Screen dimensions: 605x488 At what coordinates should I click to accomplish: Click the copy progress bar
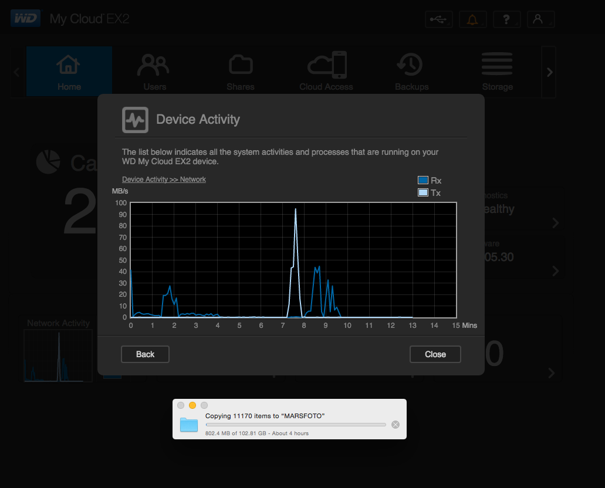pyautogui.click(x=296, y=425)
